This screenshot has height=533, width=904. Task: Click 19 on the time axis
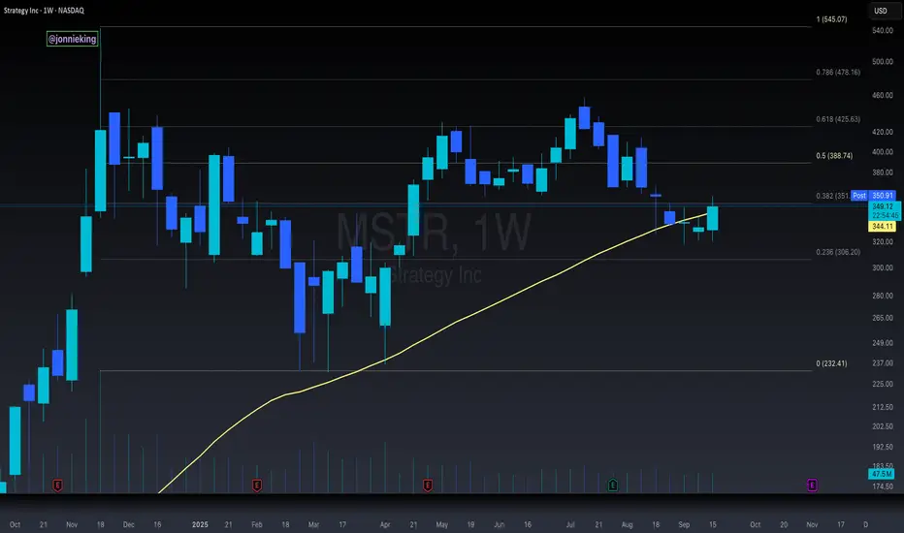point(470,524)
